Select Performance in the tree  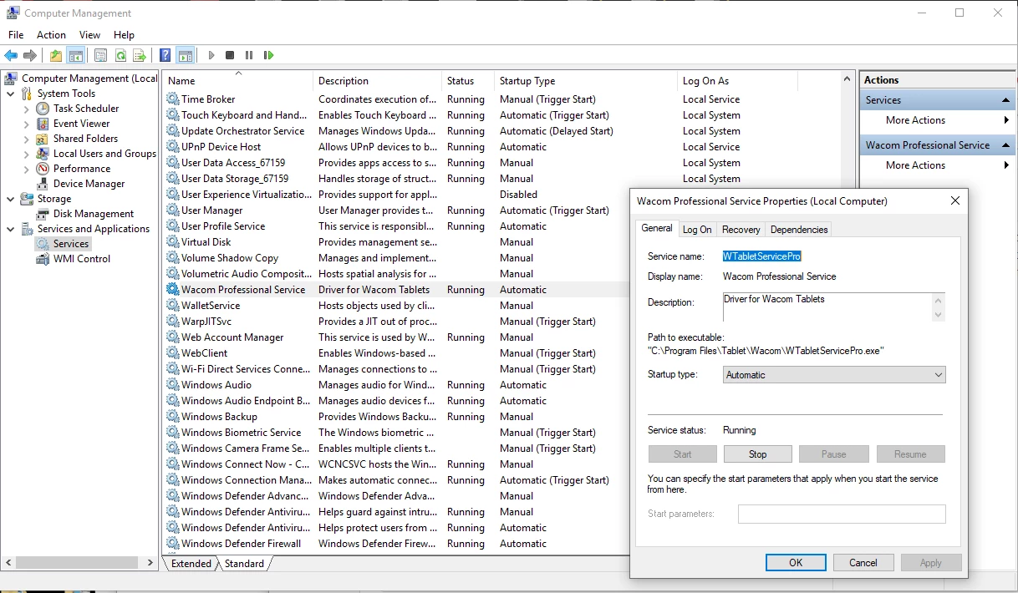tap(82, 169)
